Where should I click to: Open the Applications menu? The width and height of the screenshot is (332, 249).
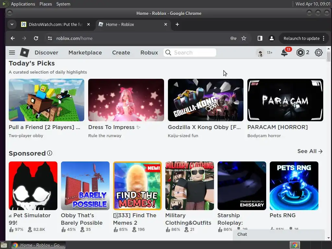(23, 4)
